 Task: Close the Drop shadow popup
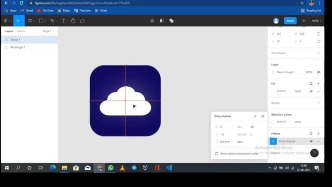[263, 116]
